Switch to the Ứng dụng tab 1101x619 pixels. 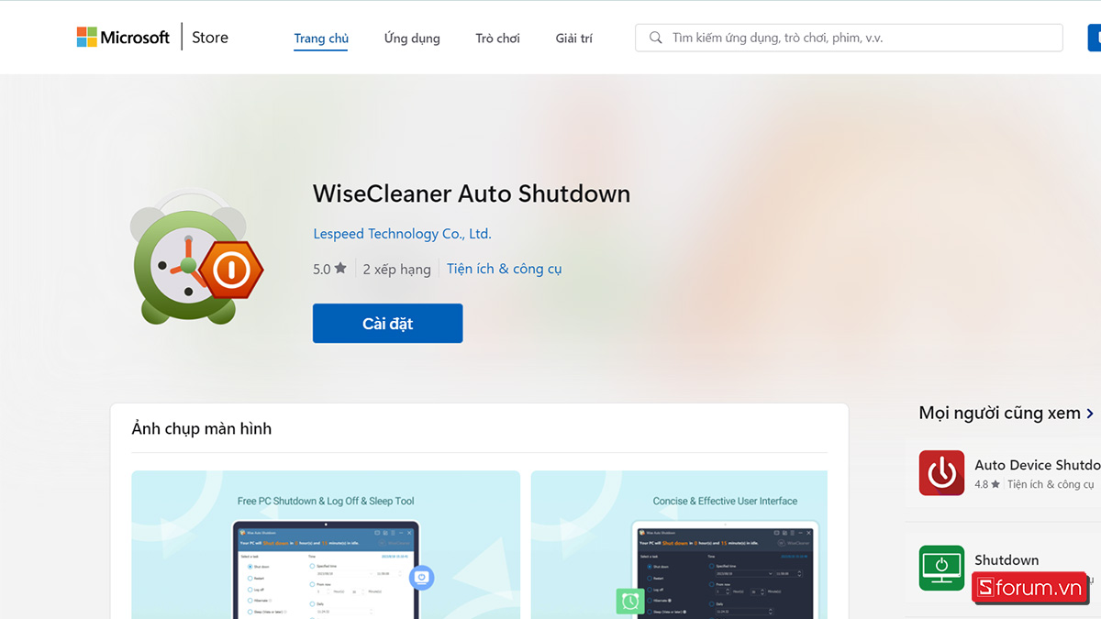[x=412, y=39]
